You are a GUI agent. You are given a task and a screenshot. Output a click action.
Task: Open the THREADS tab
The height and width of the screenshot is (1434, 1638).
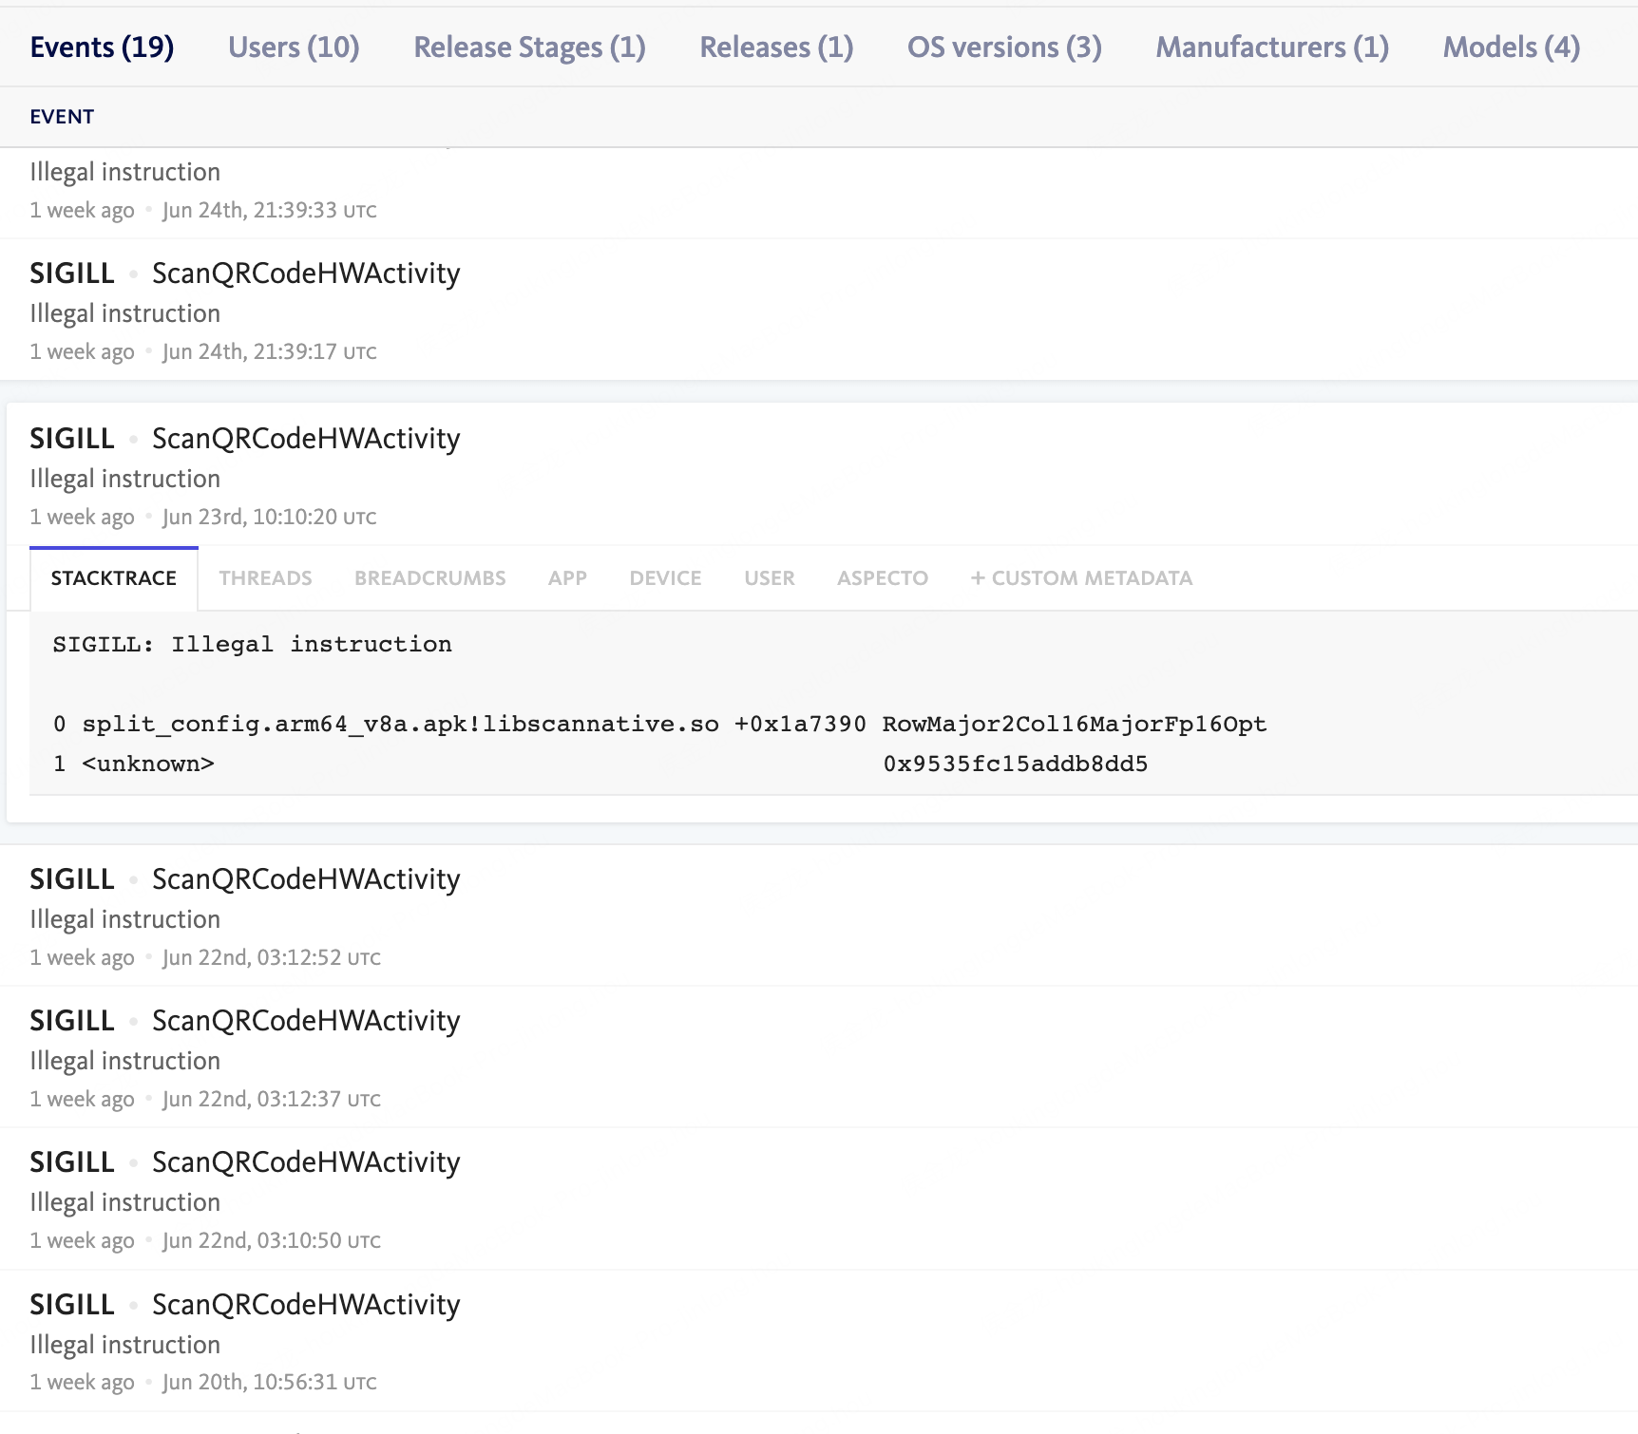[x=265, y=578]
